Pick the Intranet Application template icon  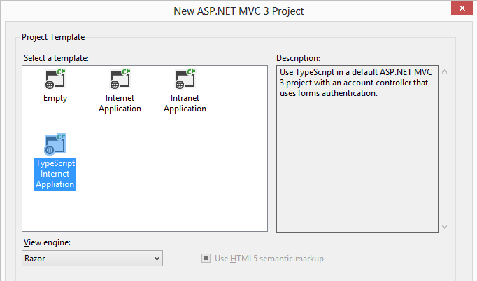[x=185, y=78]
